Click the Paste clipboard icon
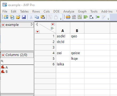 click(x=43, y=17)
